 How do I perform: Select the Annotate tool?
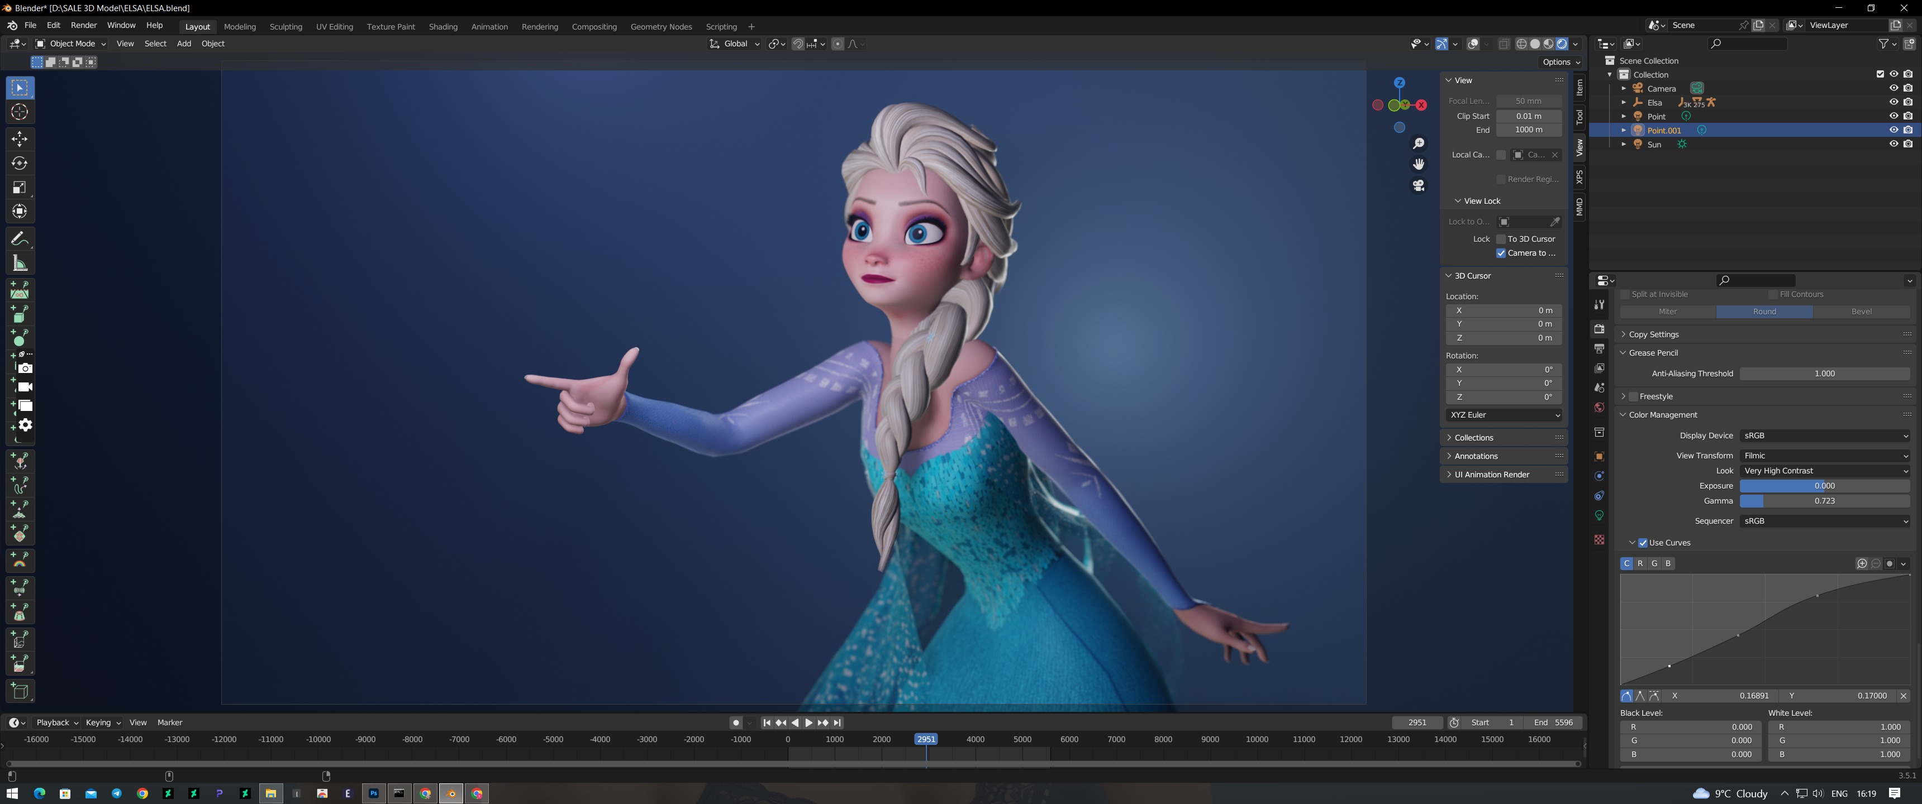tap(20, 238)
